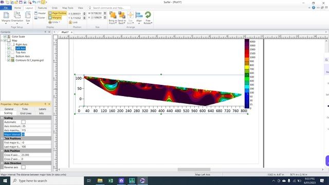Click the Lock position button
Image resolution: width=329 pixels, height=185 pixels.
[x=73, y=22]
